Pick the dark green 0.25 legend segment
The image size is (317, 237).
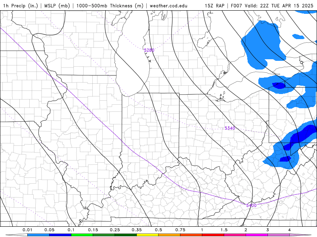126,235
